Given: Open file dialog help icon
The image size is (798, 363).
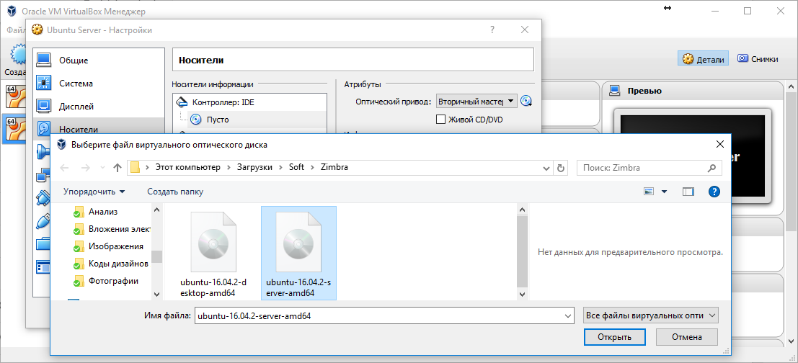Looking at the screenshot, I should click(714, 192).
